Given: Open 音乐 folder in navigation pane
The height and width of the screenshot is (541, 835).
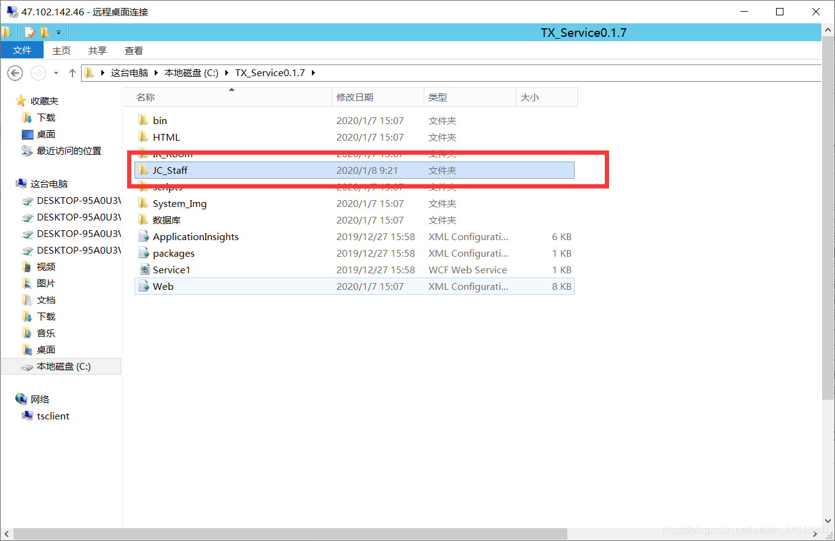Looking at the screenshot, I should pyautogui.click(x=46, y=333).
